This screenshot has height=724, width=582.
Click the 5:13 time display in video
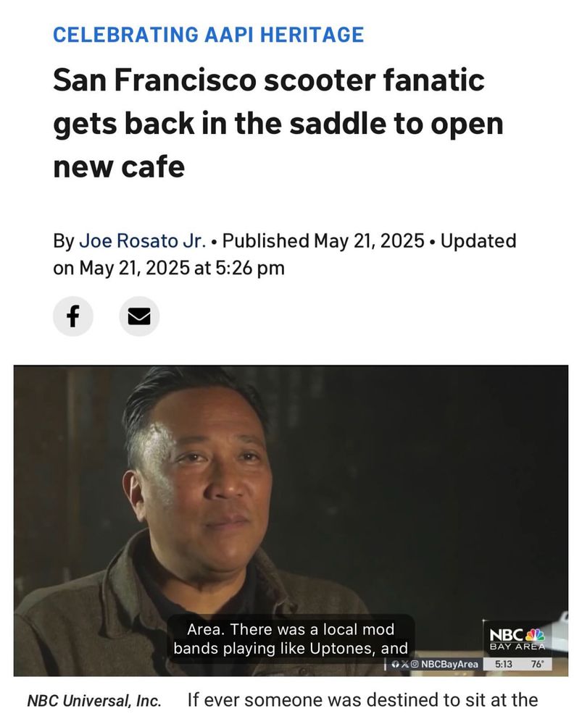[x=504, y=664]
